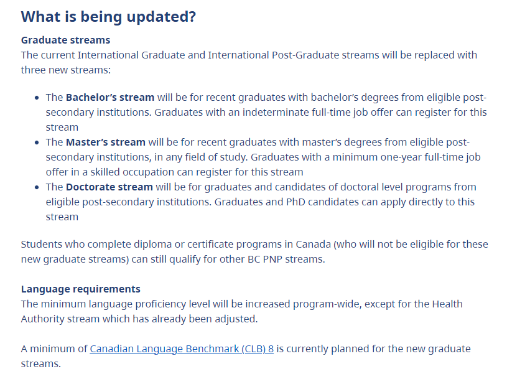Screen dimensions: 507x379
Task: Click the "What is being updated?" heading
Action: (x=108, y=17)
